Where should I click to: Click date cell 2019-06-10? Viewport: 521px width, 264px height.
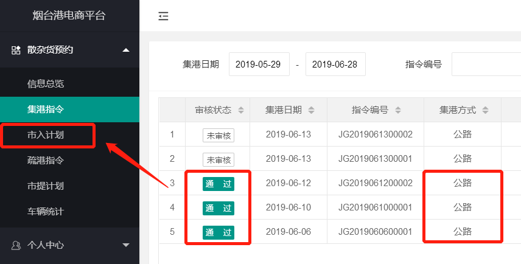(x=288, y=207)
